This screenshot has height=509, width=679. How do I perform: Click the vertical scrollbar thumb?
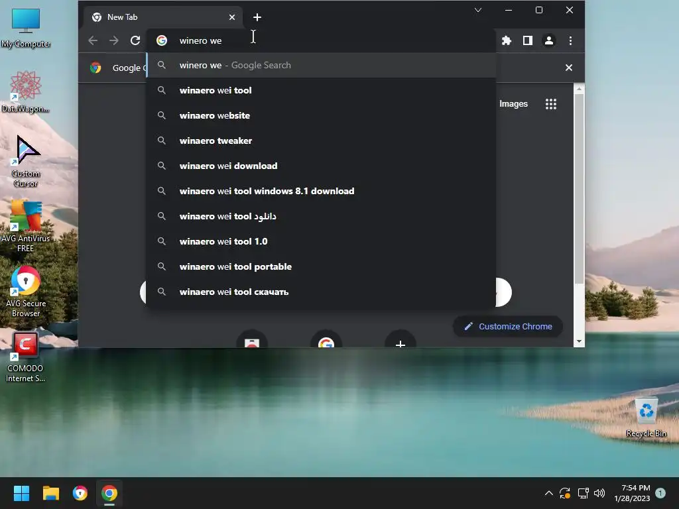[579, 189]
